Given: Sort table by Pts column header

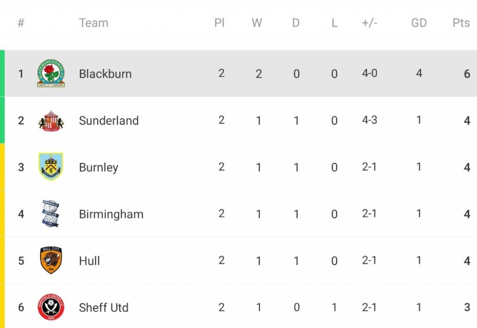Looking at the screenshot, I should 461,23.
